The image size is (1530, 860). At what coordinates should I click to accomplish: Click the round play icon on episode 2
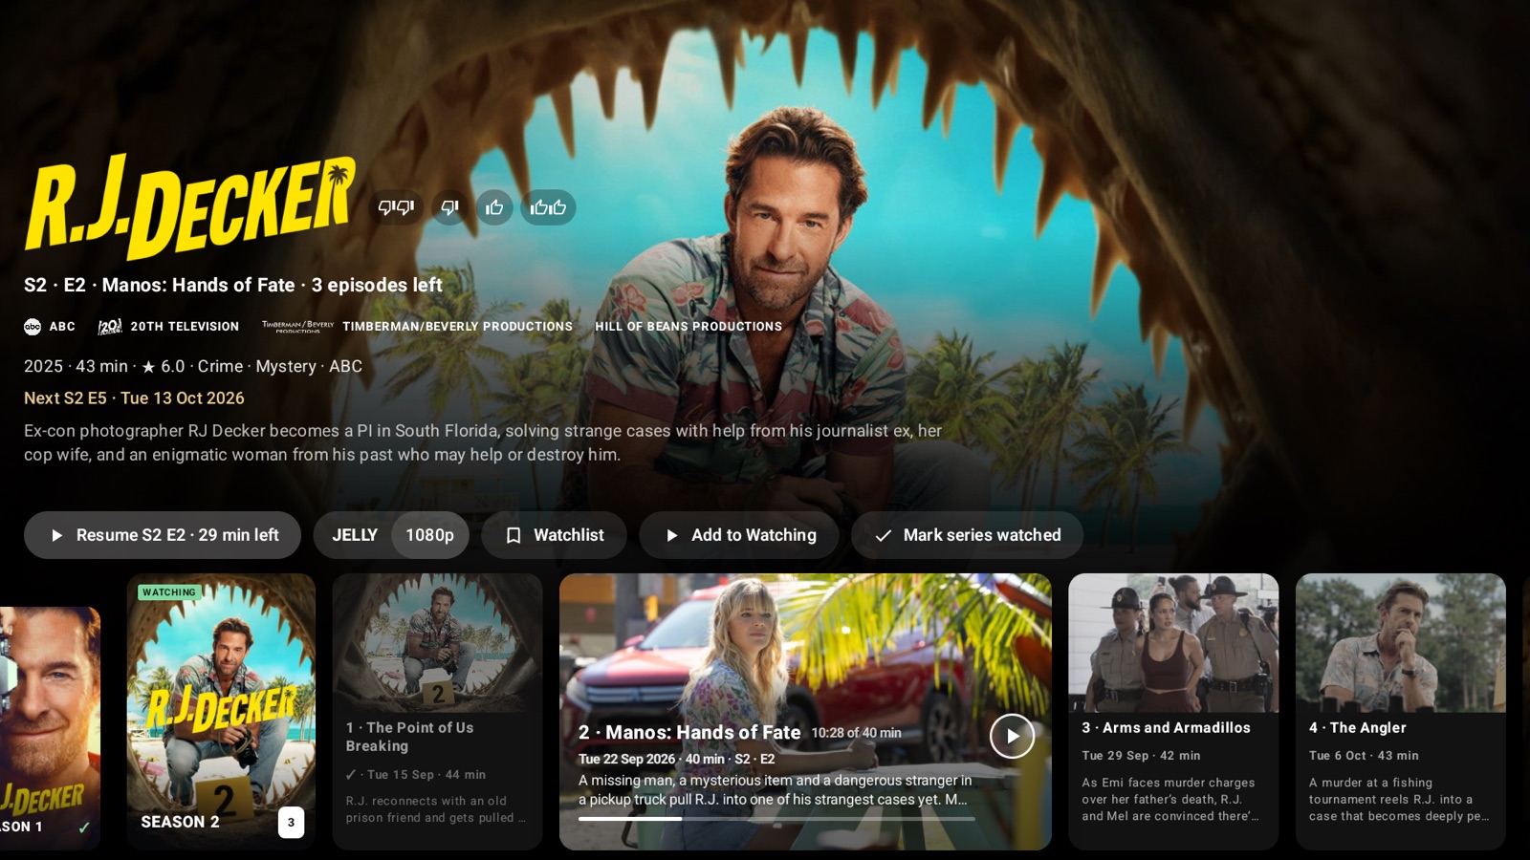point(1012,737)
